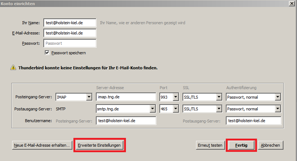Click the Posteingang-Server Benutzername field
The width and height of the screenshot is (297, 161).
(126, 121)
